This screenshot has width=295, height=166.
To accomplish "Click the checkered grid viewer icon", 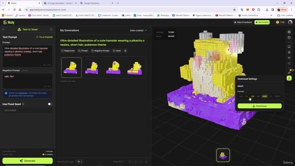I will [289, 52].
